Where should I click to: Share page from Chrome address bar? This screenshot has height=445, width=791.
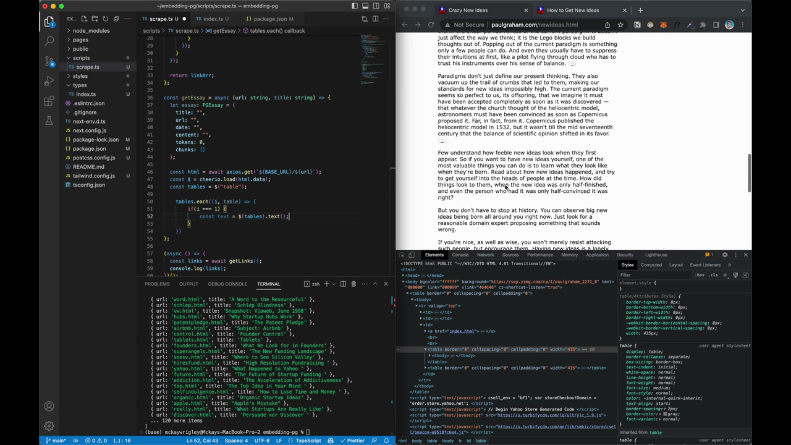607,25
